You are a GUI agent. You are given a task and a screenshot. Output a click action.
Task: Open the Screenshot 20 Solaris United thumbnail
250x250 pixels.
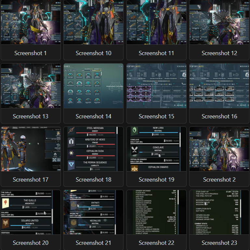click(31, 212)
